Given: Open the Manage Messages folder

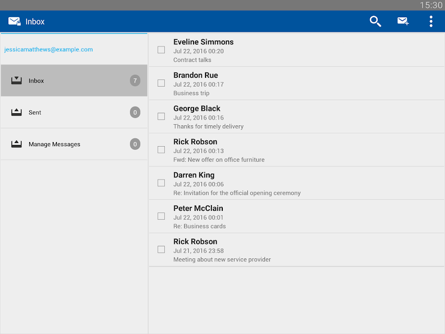Looking at the screenshot, I should 74,144.
